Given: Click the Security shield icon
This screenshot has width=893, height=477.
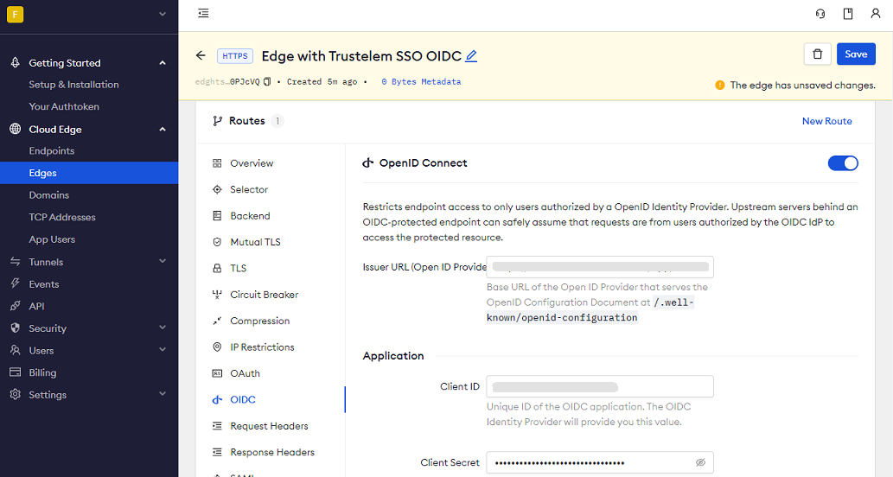Looking at the screenshot, I should pyautogui.click(x=16, y=328).
